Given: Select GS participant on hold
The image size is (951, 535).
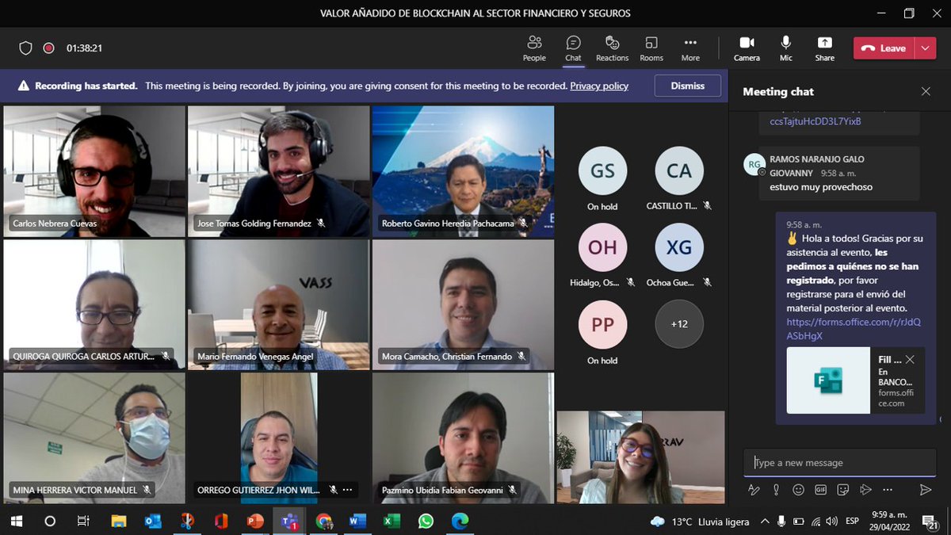Looking at the screenshot, I should coord(602,170).
